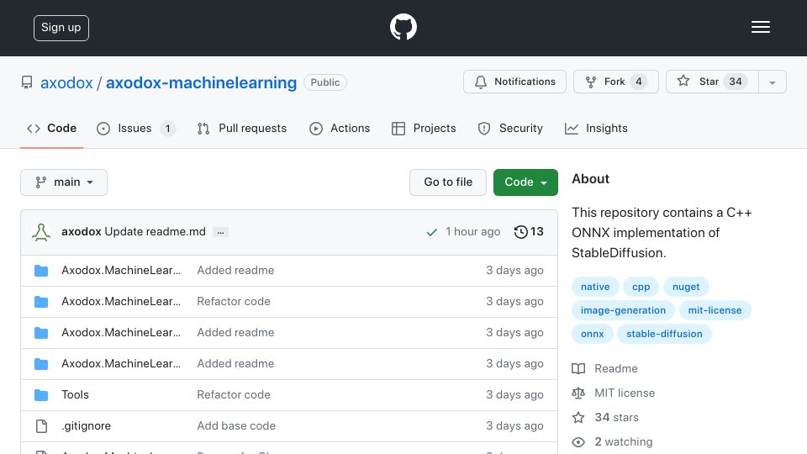Click the stable-diffusion topic tag
The height and width of the screenshot is (454, 807).
pyautogui.click(x=664, y=334)
